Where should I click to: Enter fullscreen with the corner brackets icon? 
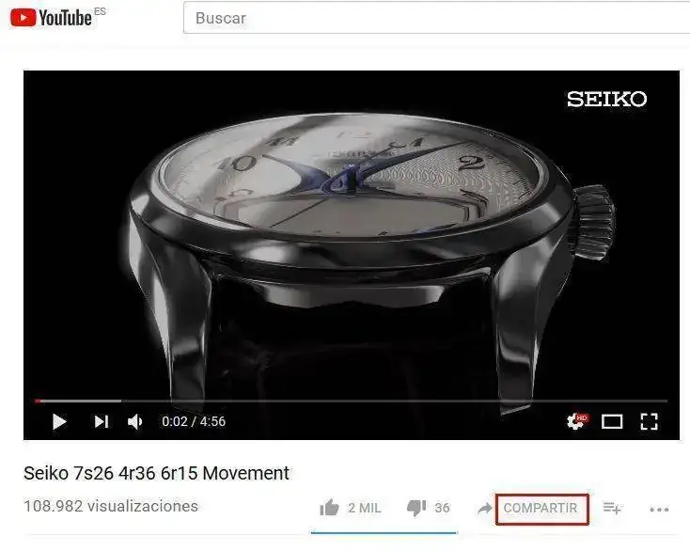[649, 421]
